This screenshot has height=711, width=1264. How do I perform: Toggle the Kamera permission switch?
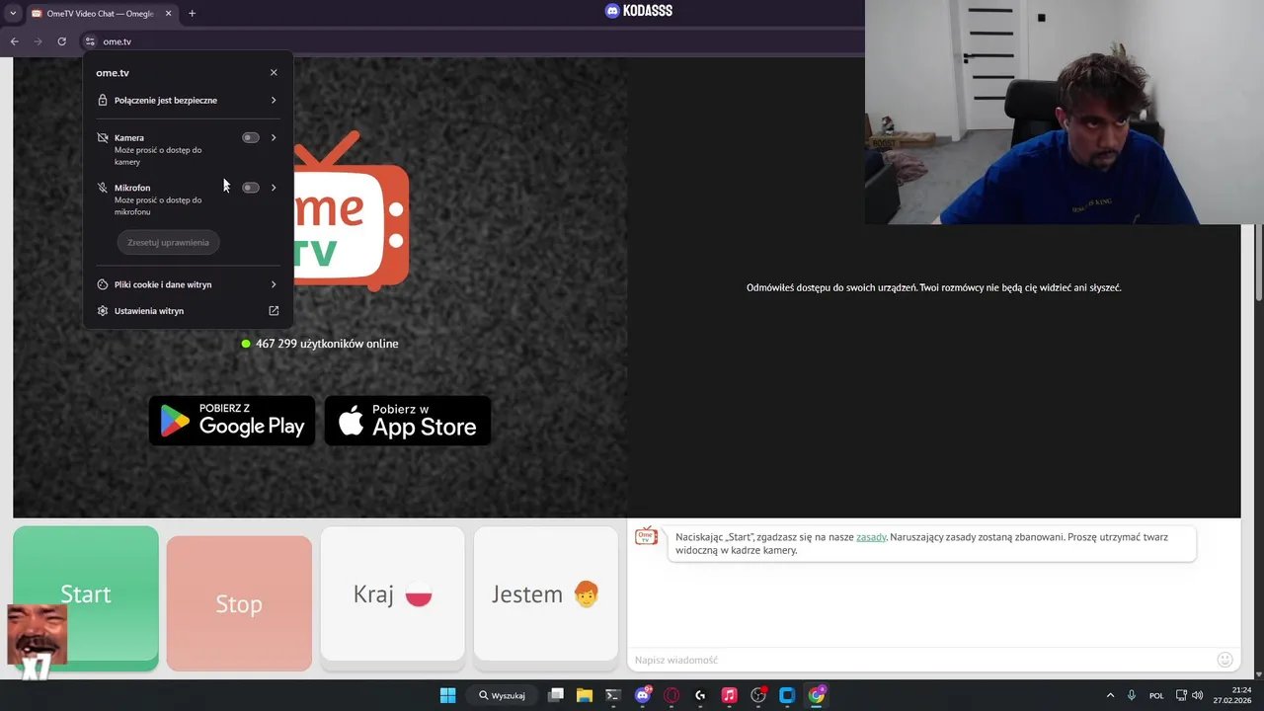tap(251, 138)
